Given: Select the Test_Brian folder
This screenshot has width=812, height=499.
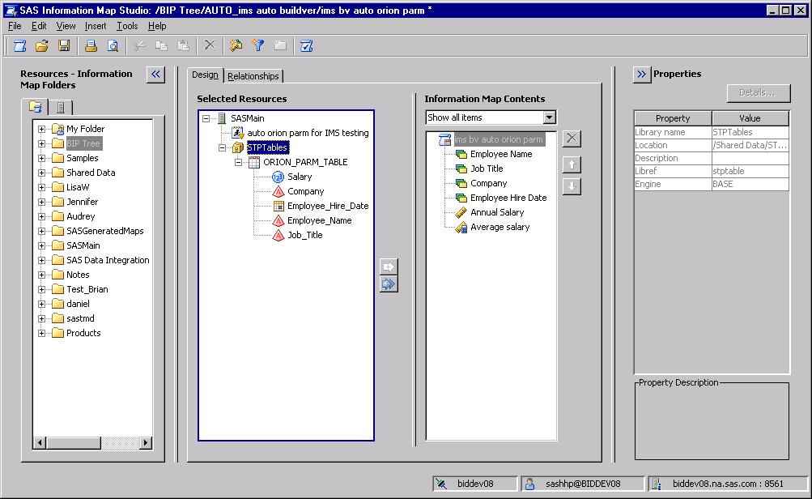Looking at the screenshot, I should pyautogui.click(x=87, y=289).
